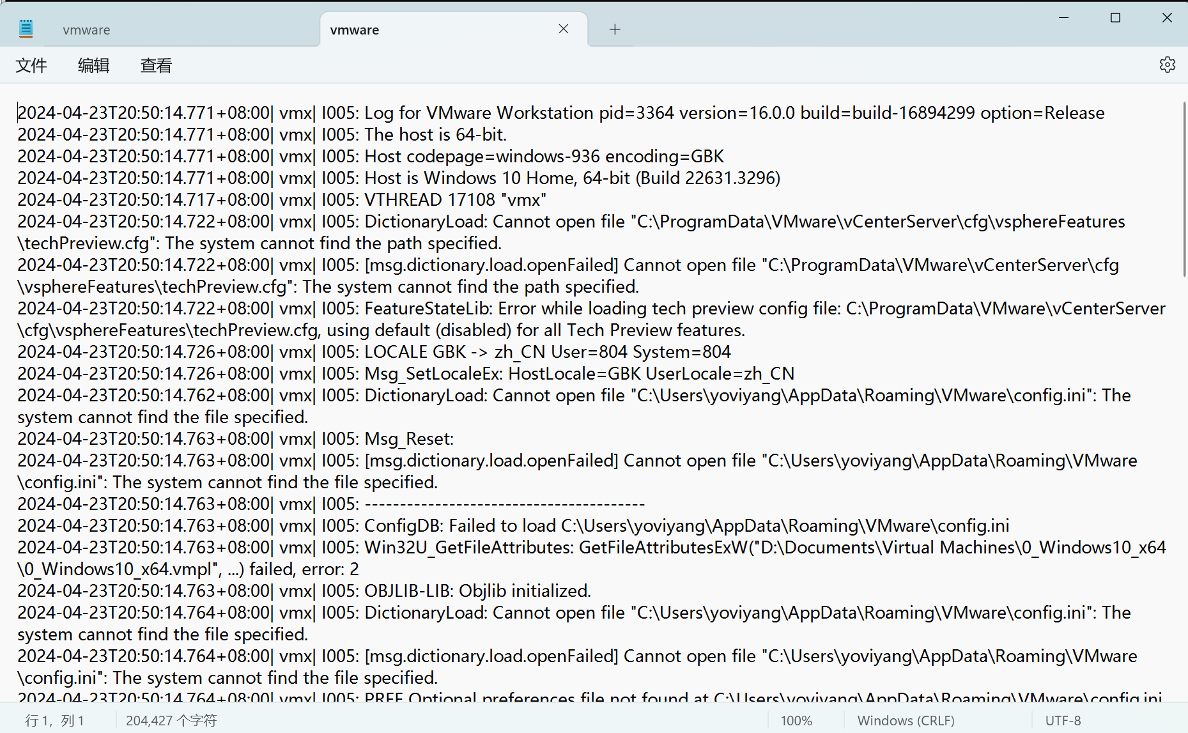Click the 'LOCALE GBK -> zh_CN' log line
Viewport: 1188px width, 733px height.
(374, 351)
